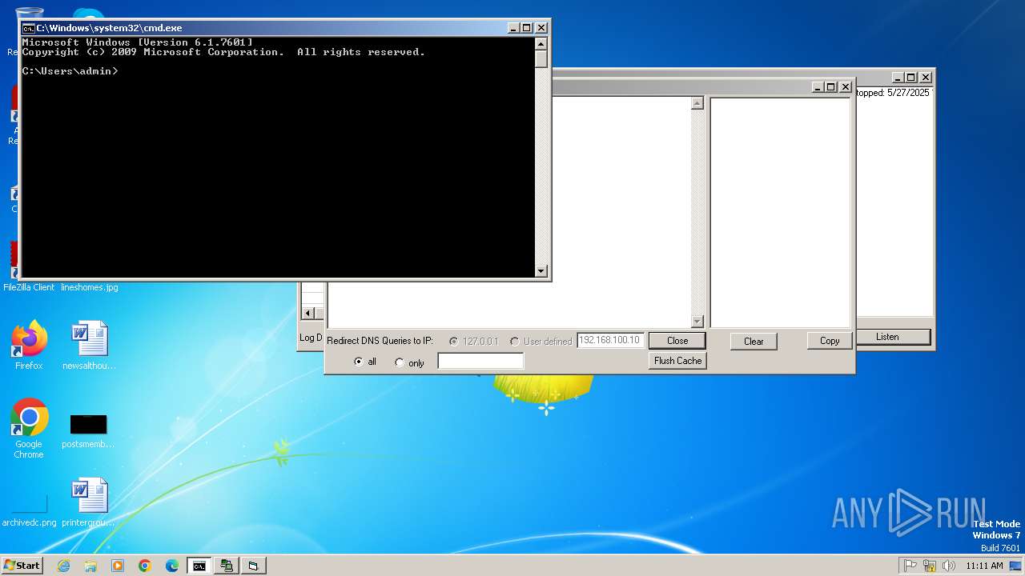
Task: Select the postsmemb desktop file icon
Action: coord(88,430)
